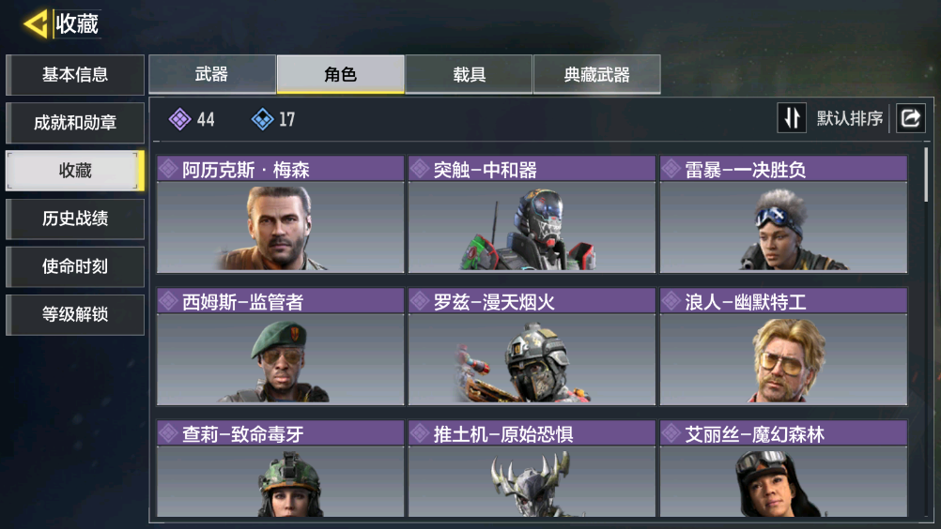Open 历史战绩 from the sidebar

[x=75, y=219]
